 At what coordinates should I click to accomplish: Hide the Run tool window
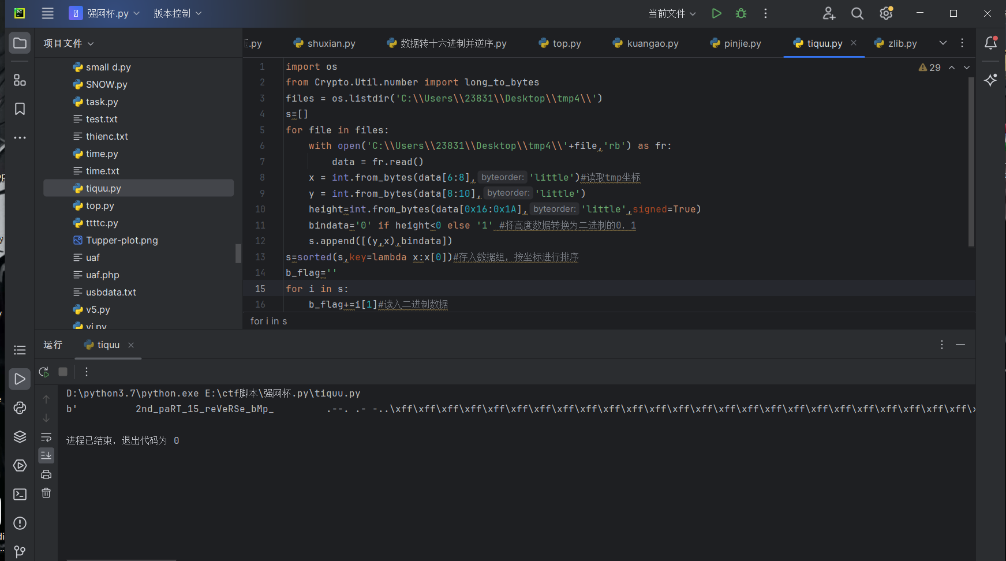tap(960, 345)
